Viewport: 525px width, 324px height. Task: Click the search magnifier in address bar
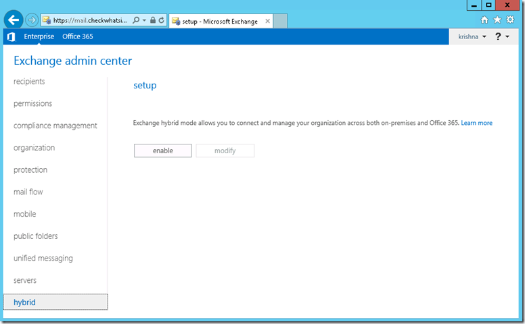pos(136,20)
